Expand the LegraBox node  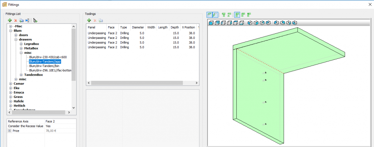[x=21, y=44]
